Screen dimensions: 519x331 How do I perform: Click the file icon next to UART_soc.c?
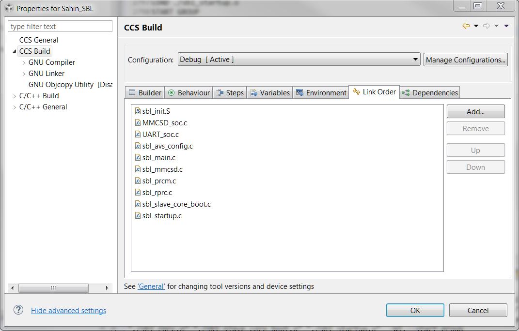137,134
